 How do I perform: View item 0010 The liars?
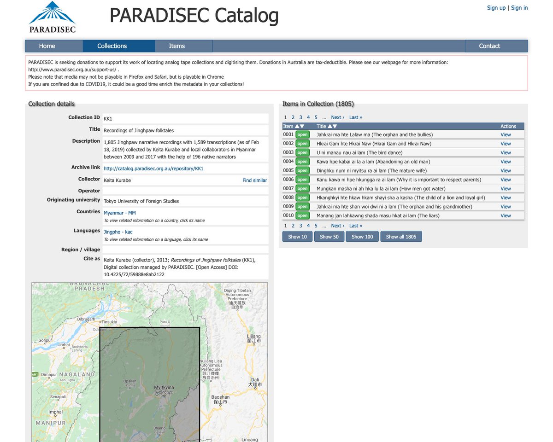point(506,215)
